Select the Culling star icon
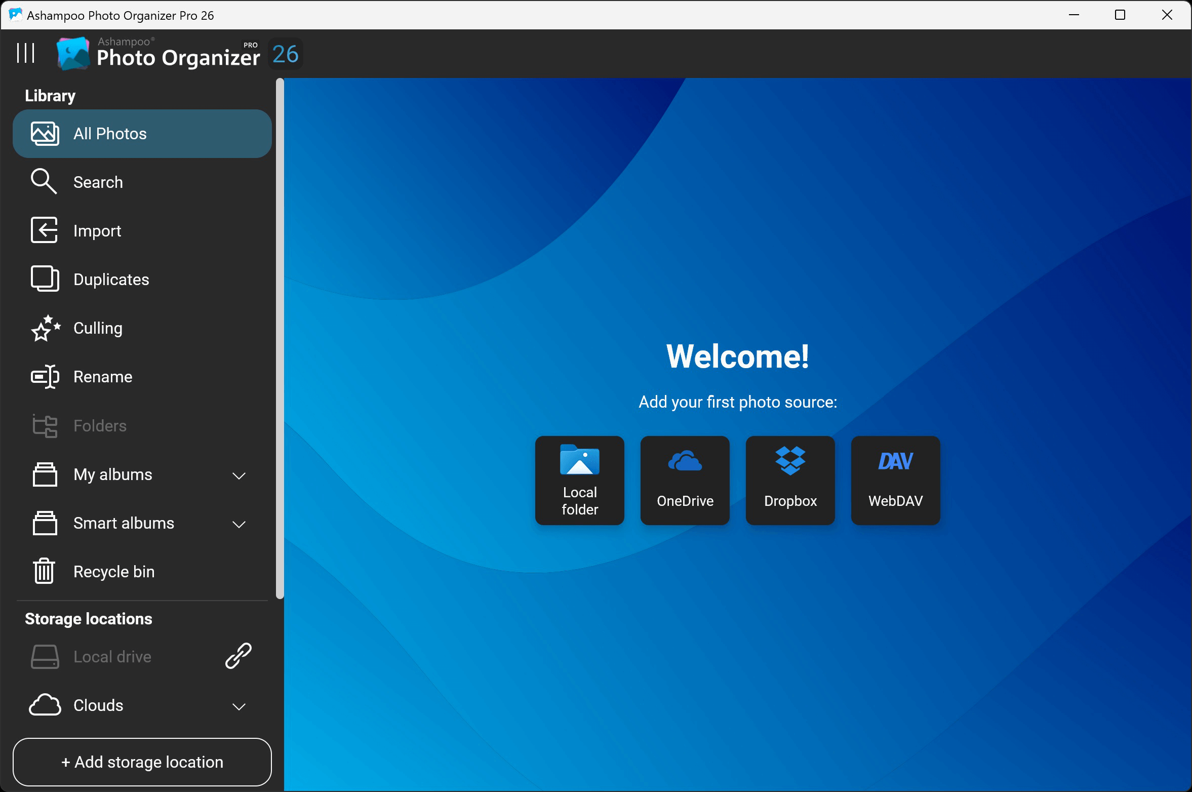The height and width of the screenshot is (792, 1192). 45,328
